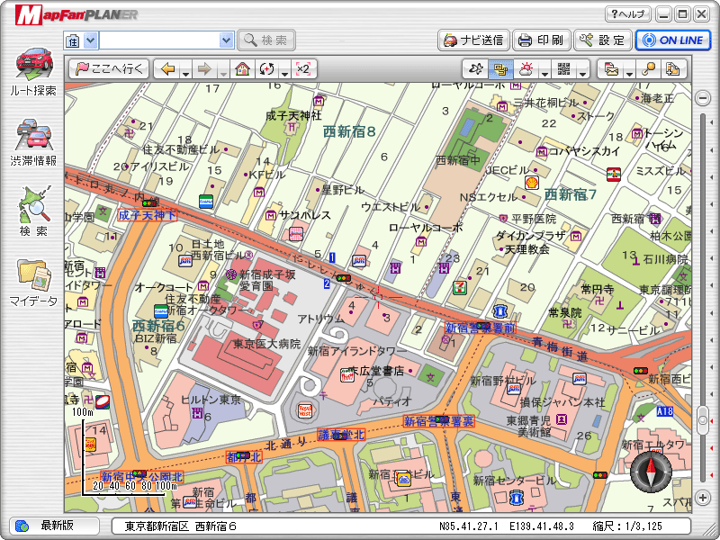Go forward with the right arrow icon
Viewport: 720px width, 540px height.
coord(204,69)
